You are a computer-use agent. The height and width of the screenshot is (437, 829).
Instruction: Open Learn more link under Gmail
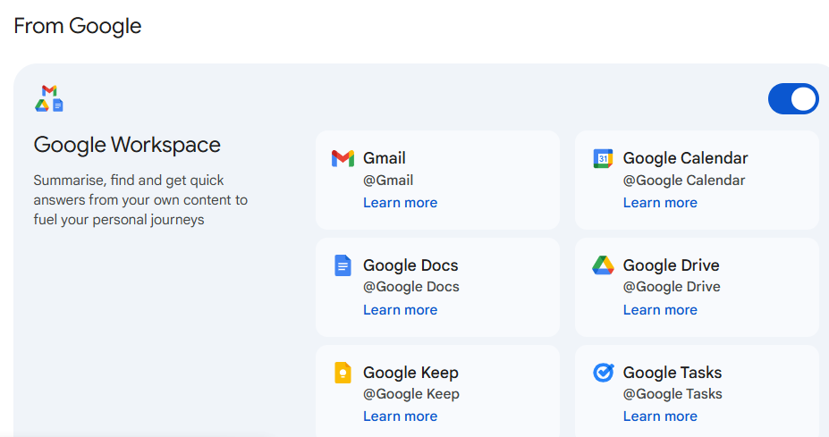click(x=401, y=203)
